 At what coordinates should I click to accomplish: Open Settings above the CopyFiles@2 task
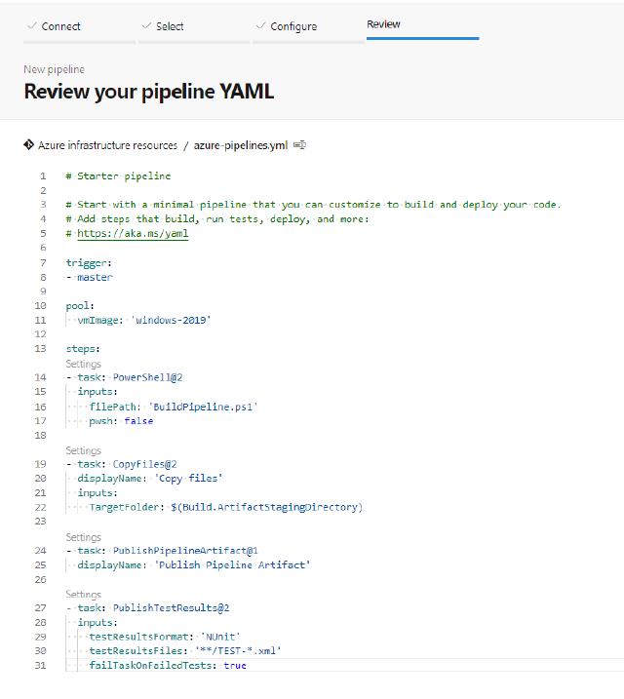click(x=83, y=450)
